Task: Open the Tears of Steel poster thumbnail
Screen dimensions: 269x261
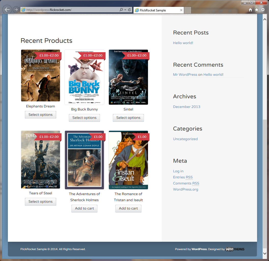Action: [x=40, y=160]
